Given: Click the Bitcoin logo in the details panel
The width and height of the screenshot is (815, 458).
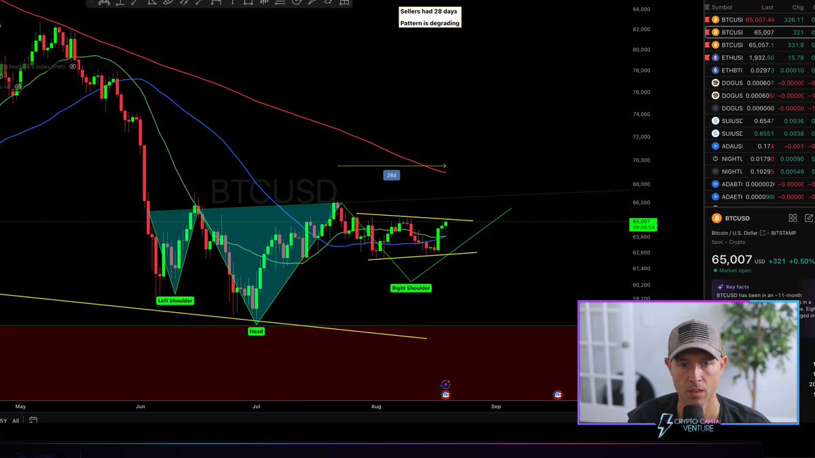Looking at the screenshot, I should tap(716, 218).
